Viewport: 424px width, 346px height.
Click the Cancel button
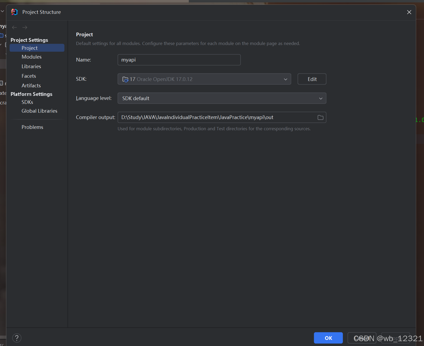(362, 338)
